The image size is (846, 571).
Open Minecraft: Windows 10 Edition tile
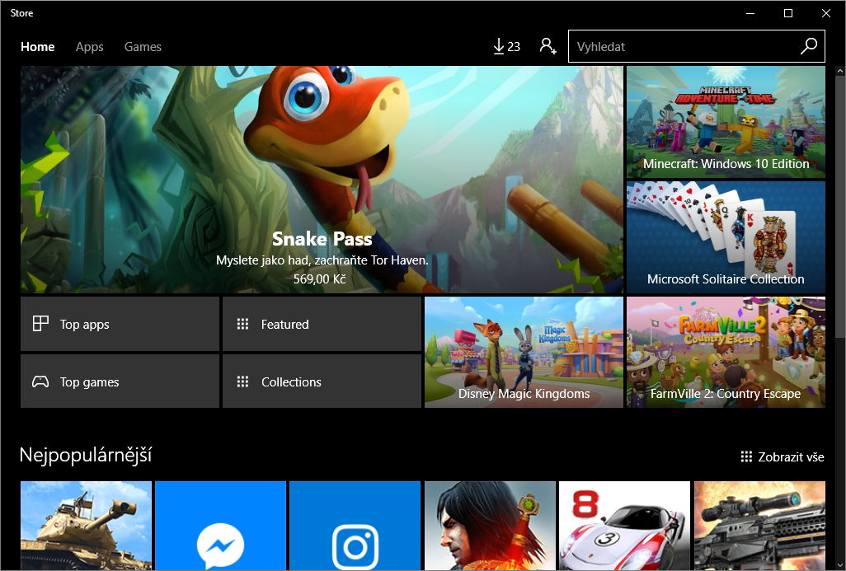pos(726,122)
